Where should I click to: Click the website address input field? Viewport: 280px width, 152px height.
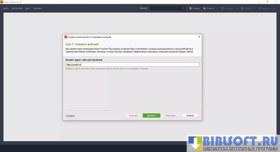coord(132,65)
